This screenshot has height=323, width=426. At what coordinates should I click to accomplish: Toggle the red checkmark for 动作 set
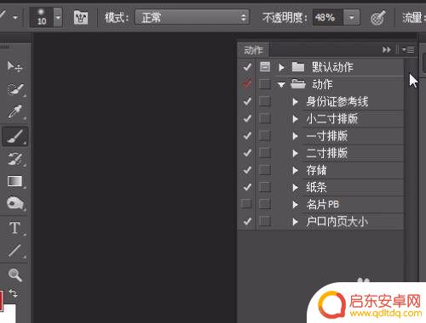click(x=247, y=84)
